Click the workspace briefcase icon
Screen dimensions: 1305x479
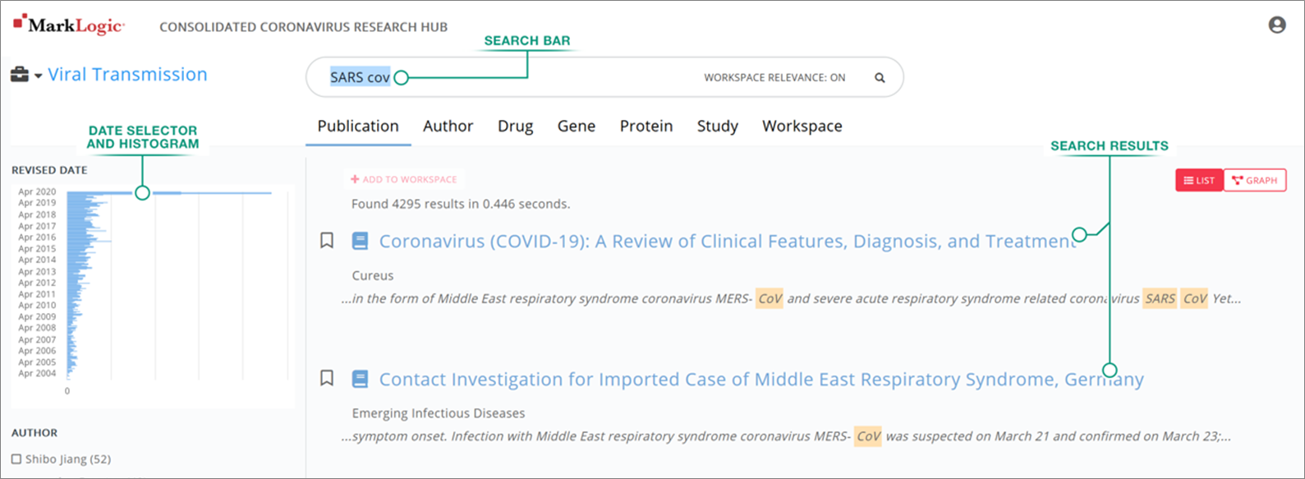pos(18,73)
